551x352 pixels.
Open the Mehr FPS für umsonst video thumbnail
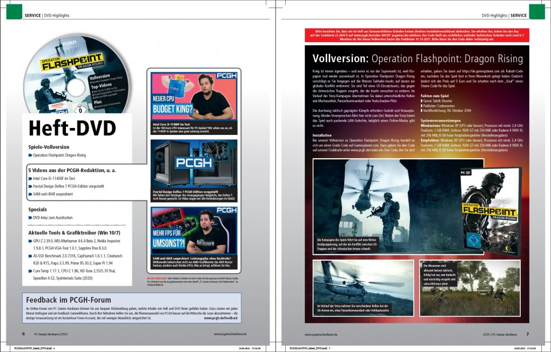(193, 231)
